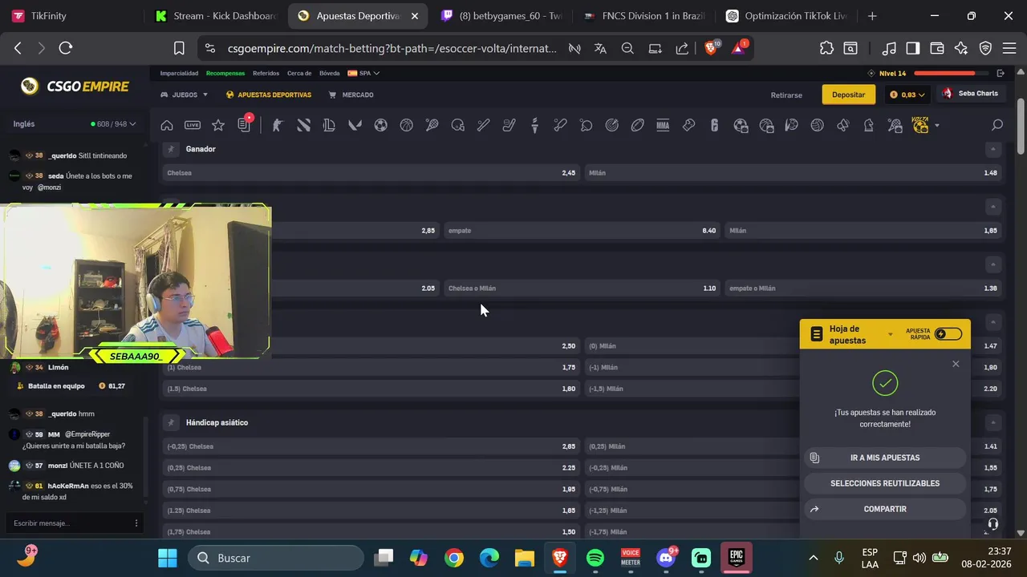
Task: Select the Valorant sport icon
Action: [x=355, y=125]
